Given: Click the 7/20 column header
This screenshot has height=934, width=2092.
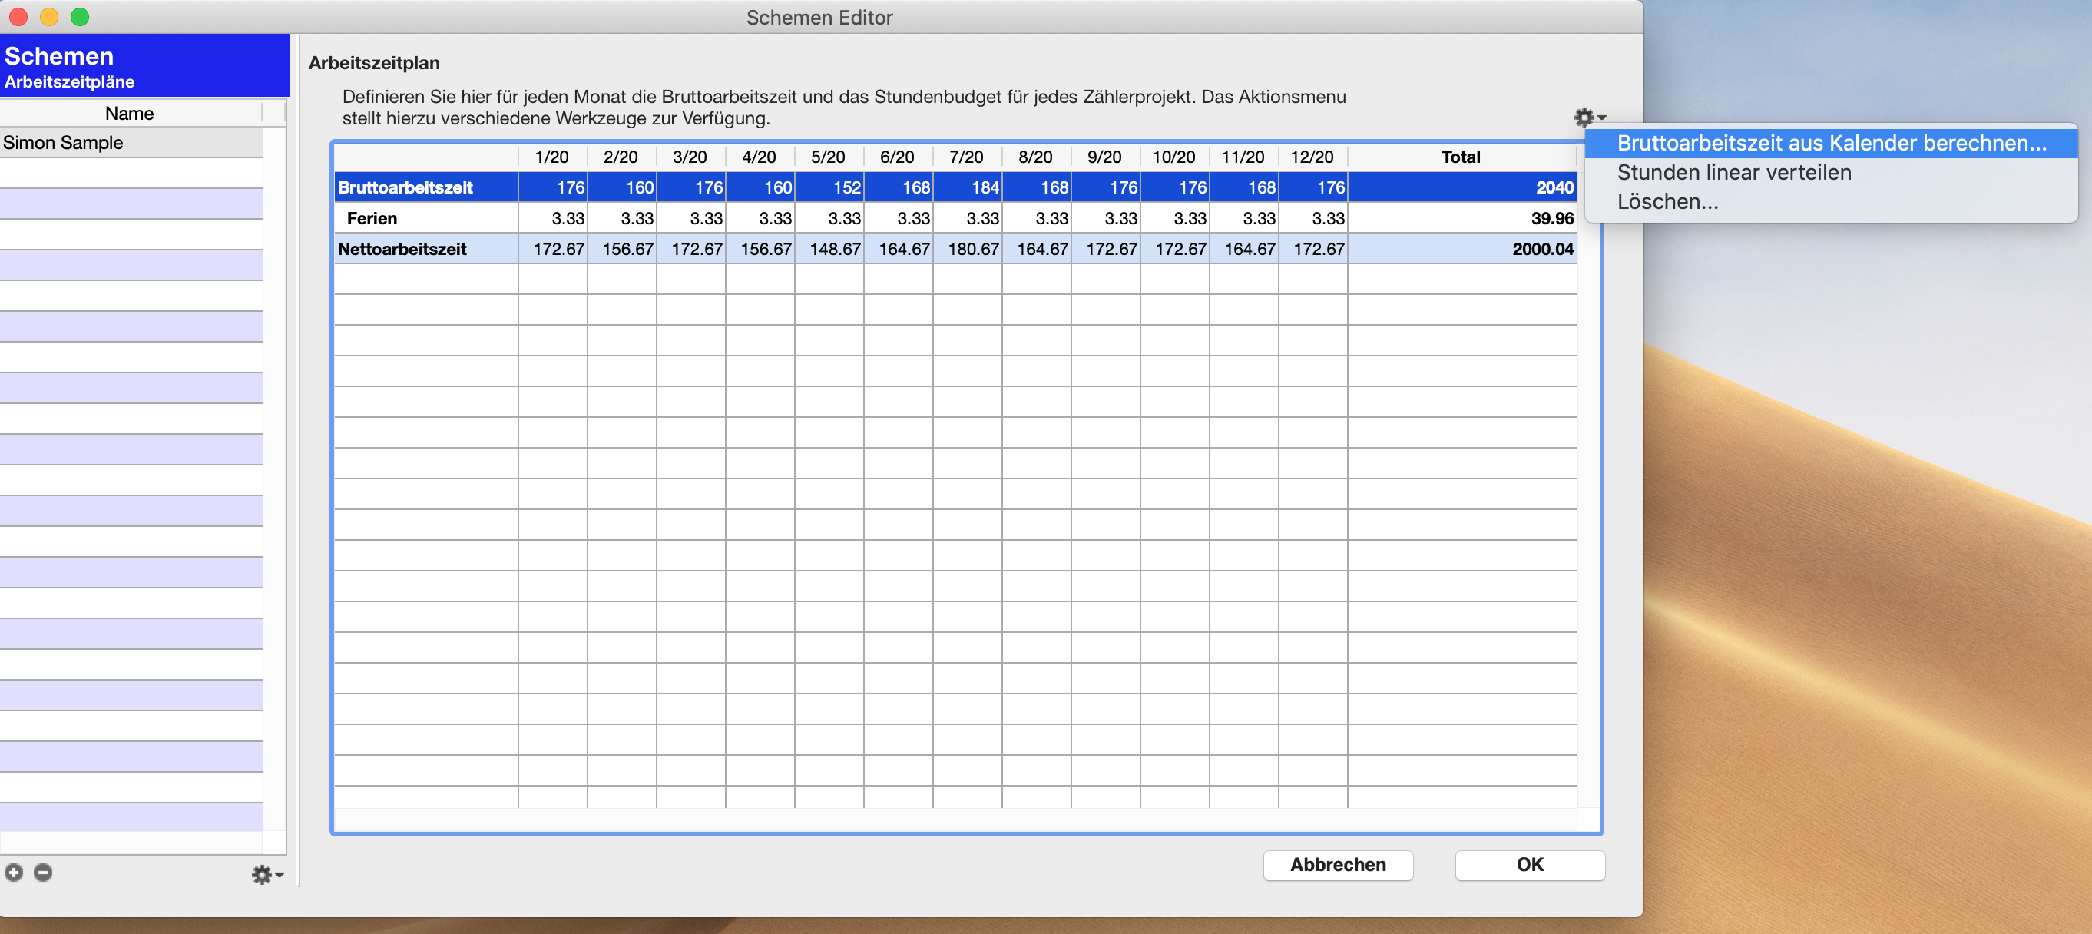Looking at the screenshot, I should tap(966, 157).
